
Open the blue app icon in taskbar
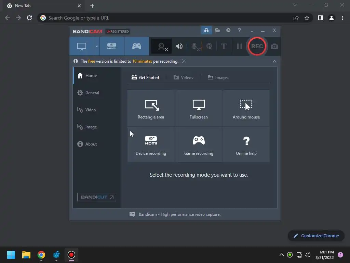click(x=56, y=255)
